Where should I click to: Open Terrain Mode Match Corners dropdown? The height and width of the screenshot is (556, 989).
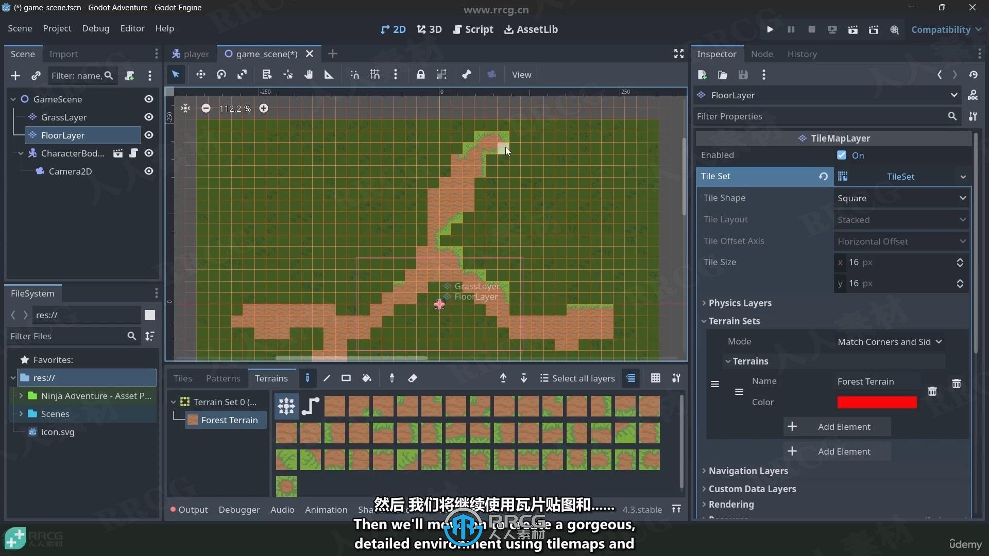(x=890, y=342)
